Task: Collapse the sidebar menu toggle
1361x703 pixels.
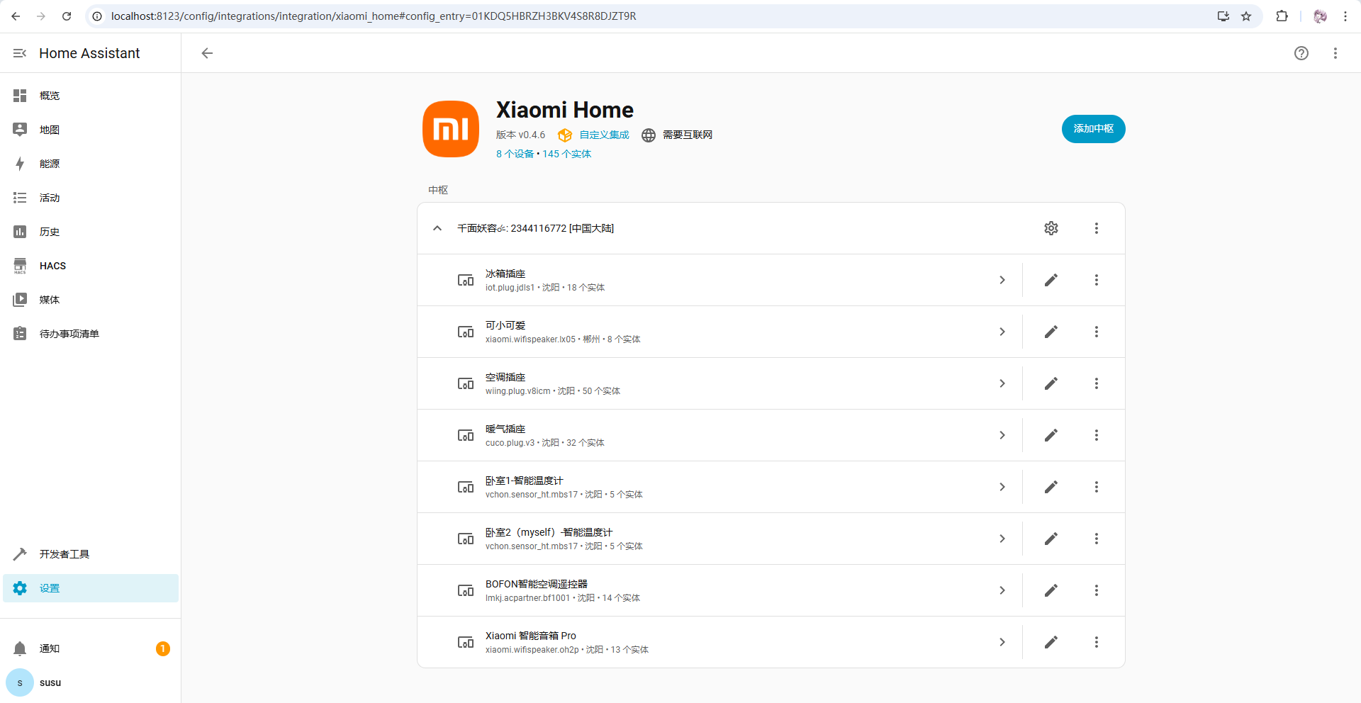Action: coord(20,53)
